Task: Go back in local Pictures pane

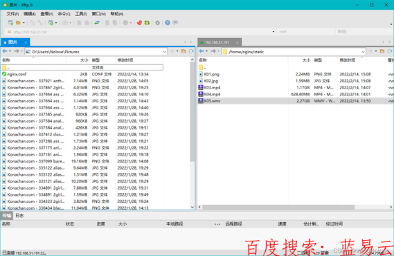Action: pos(5,51)
